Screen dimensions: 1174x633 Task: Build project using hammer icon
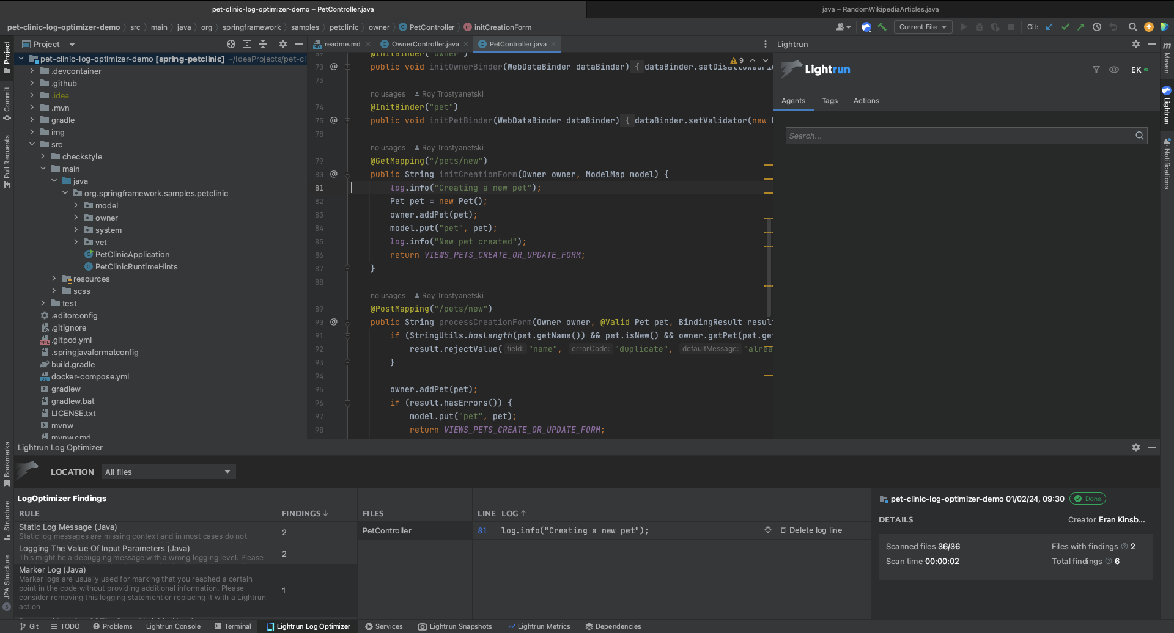[882, 27]
